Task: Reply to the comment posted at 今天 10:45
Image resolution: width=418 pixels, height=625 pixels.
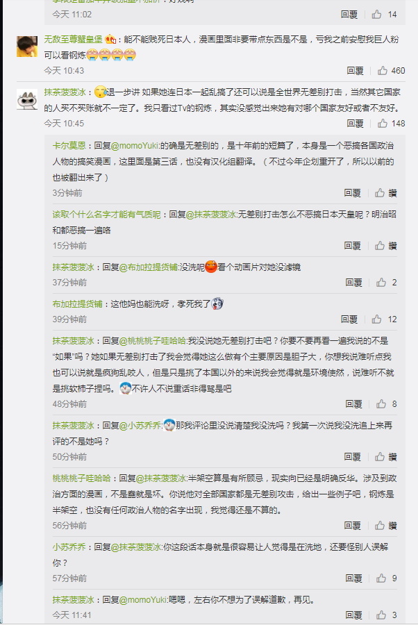Action: pos(355,123)
